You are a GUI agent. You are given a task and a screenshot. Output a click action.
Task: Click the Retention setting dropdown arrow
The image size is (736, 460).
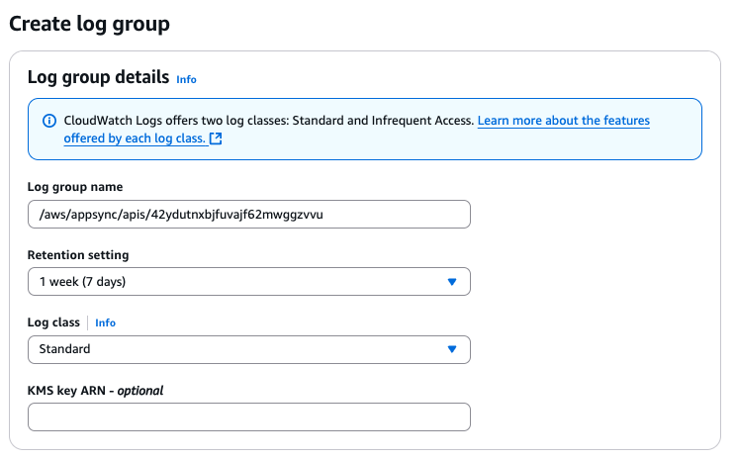451,282
